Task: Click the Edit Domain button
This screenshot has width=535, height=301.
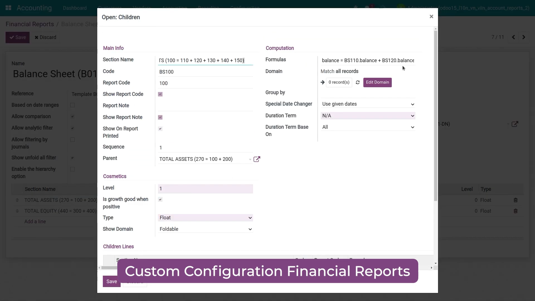Action: tap(377, 82)
